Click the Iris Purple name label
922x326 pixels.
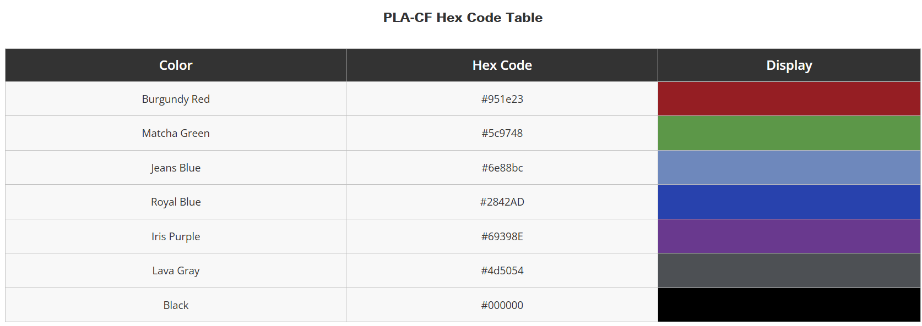coord(176,236)
